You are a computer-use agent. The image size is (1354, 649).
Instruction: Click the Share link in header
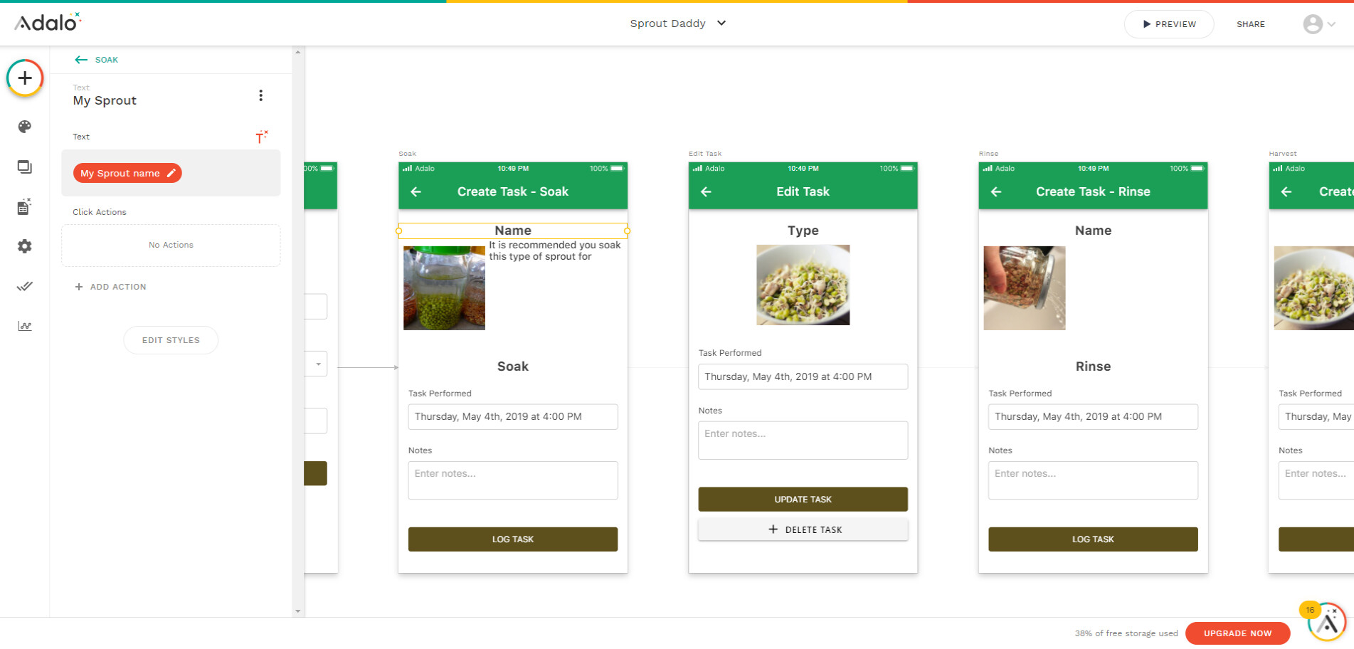coord(1250,24)
